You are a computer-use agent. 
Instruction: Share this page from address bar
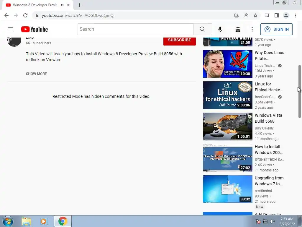[246, 15]
